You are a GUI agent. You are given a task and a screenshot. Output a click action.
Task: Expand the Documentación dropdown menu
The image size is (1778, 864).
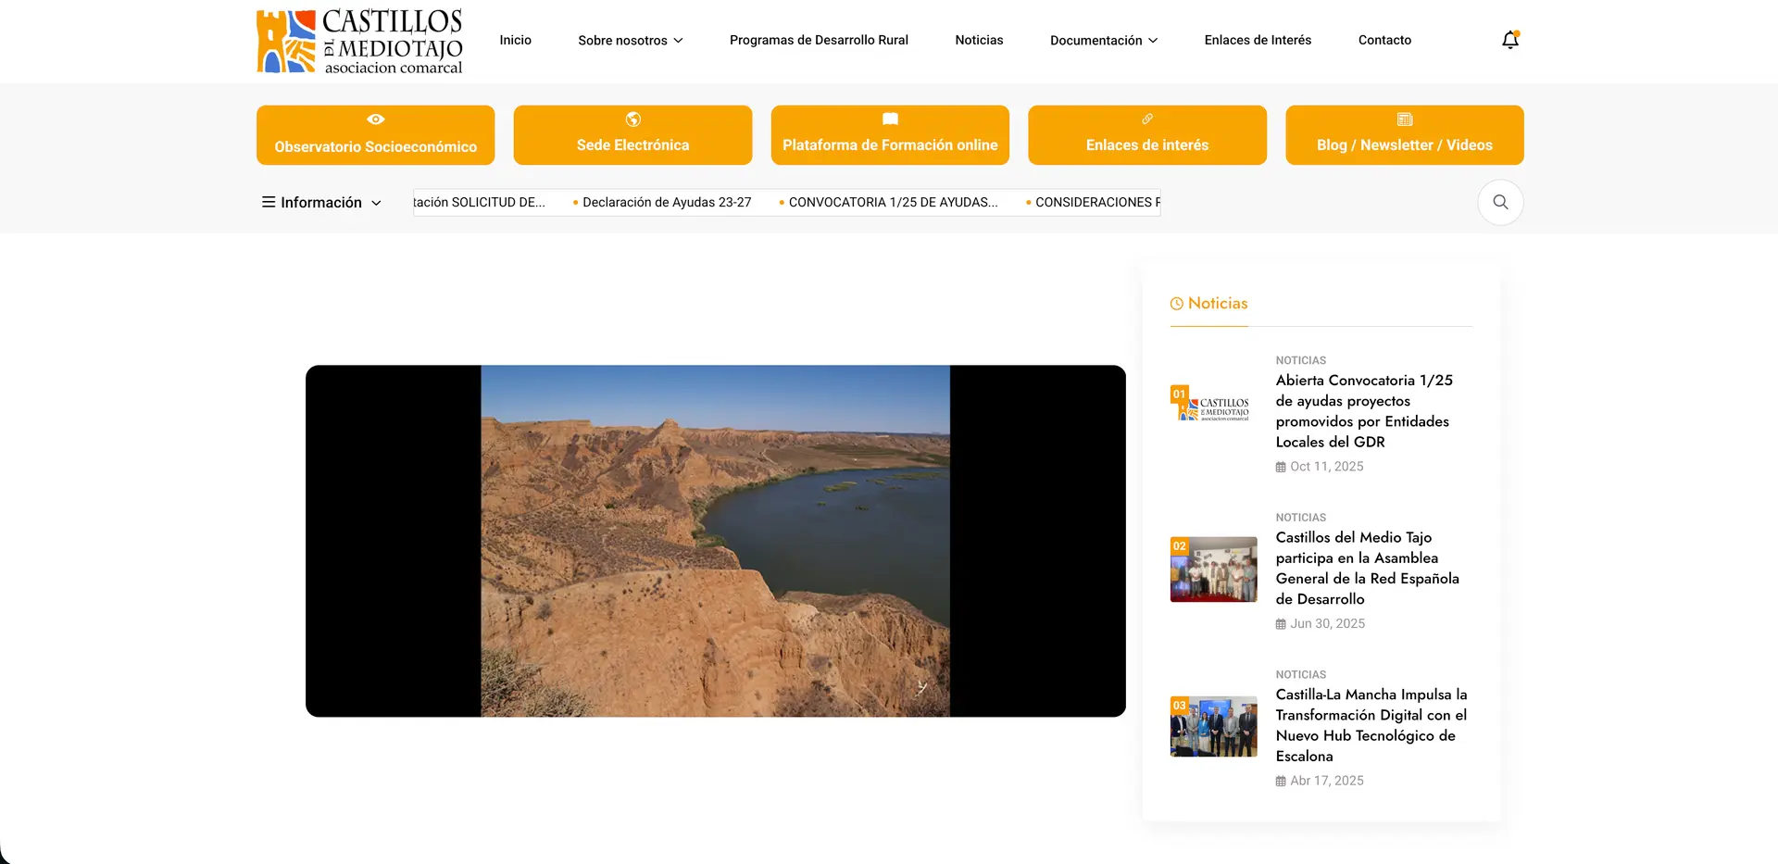click(1103, 41)
